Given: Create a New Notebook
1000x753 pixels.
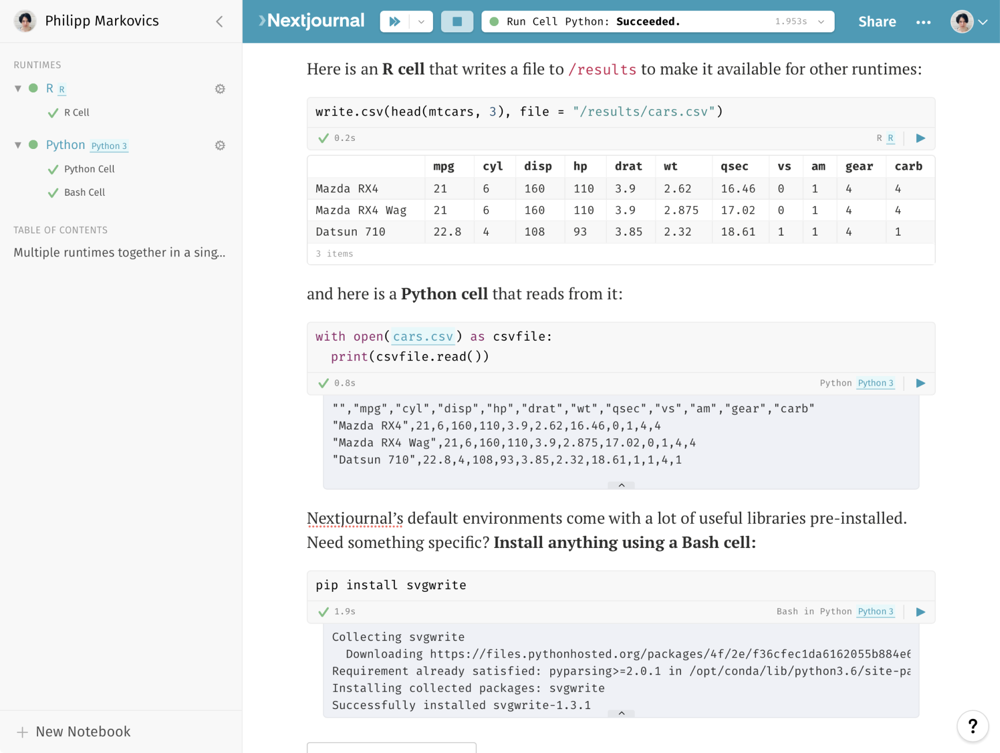Looking at the screenshot, I should (74, 732).
